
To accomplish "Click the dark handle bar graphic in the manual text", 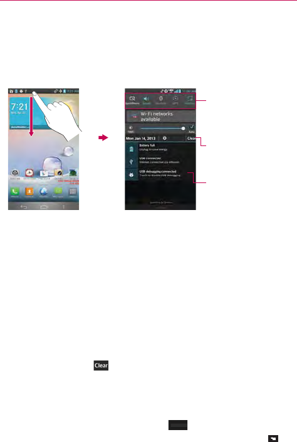I will tap(178, 425).
